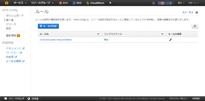Click the ルールの追加 button

[x=48, y=26]
